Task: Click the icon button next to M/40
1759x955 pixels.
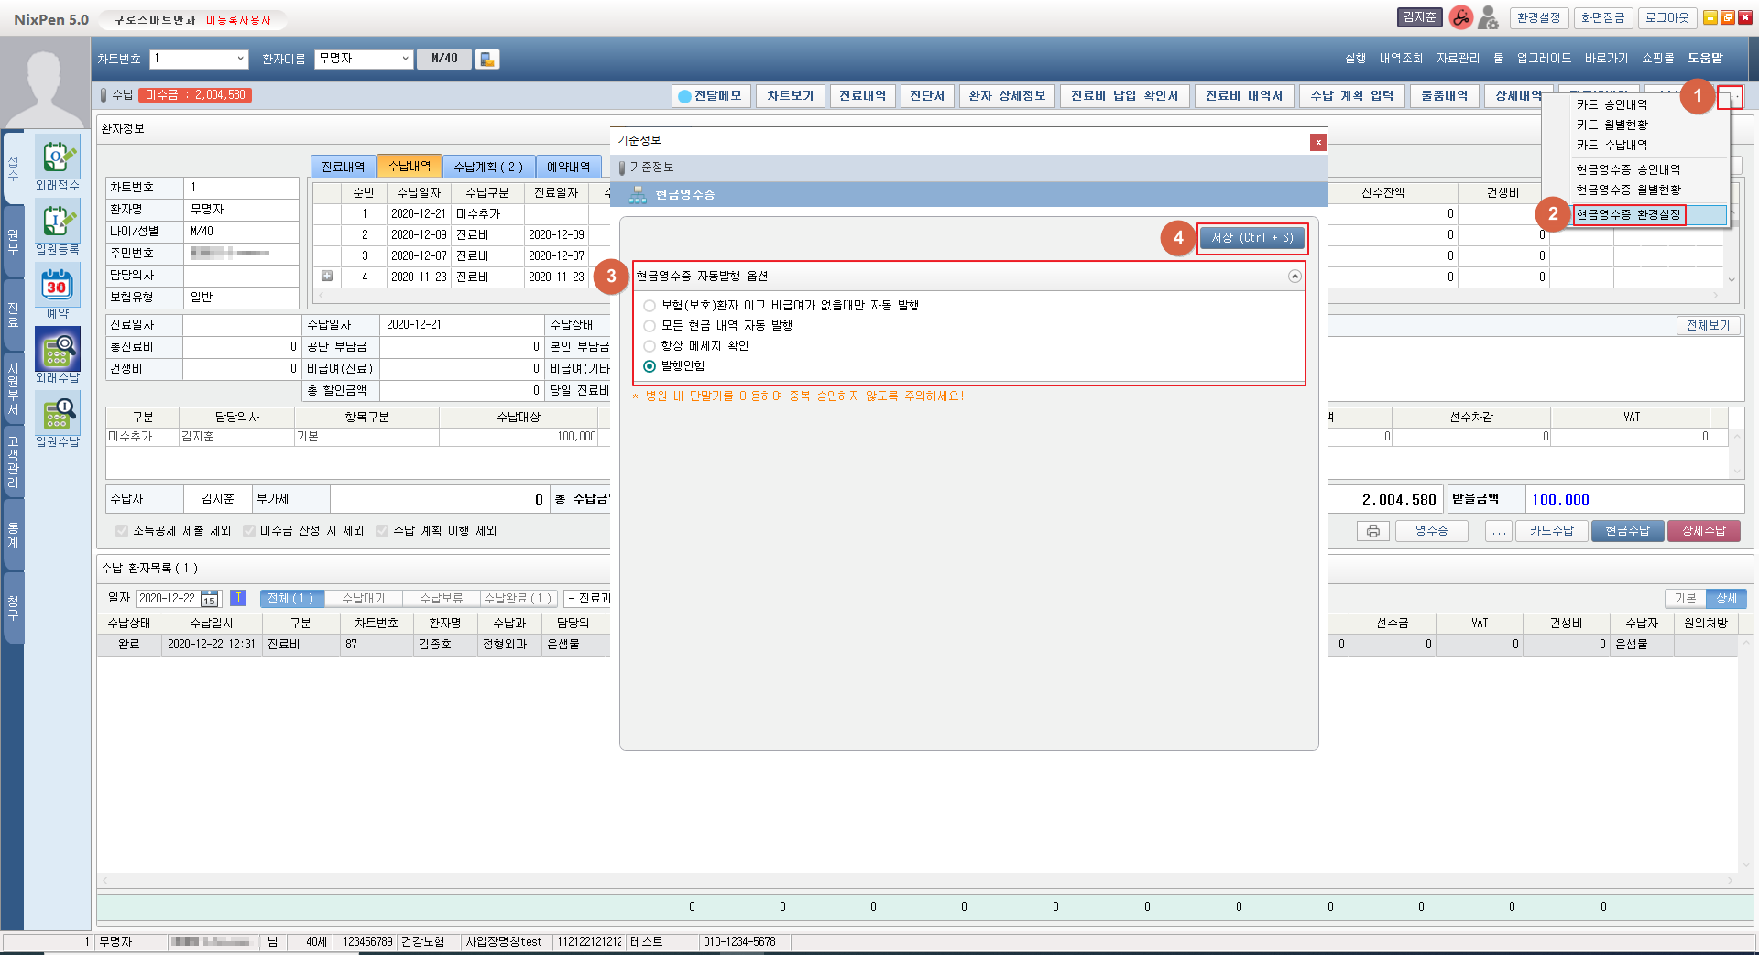Action: (x=487, y=60)
